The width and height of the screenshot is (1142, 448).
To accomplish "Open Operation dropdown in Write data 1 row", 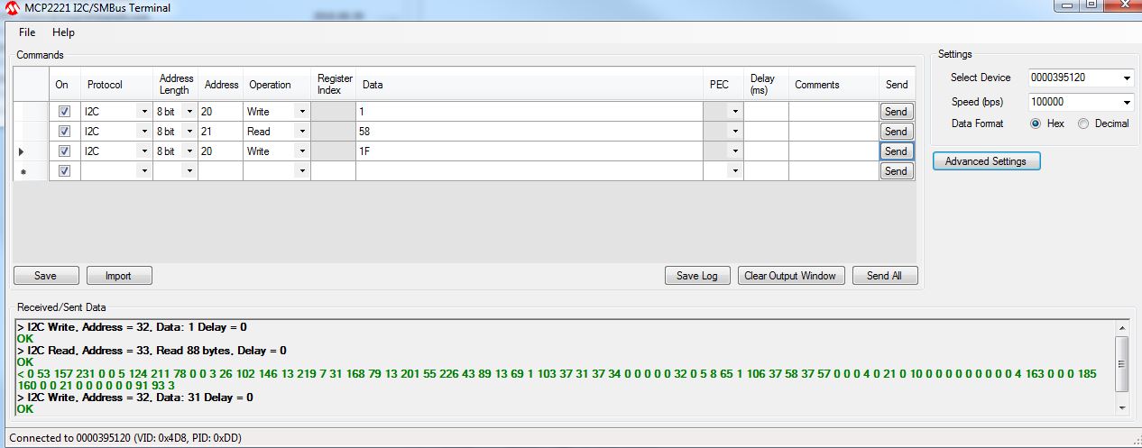I will click(x=302, y=112).
